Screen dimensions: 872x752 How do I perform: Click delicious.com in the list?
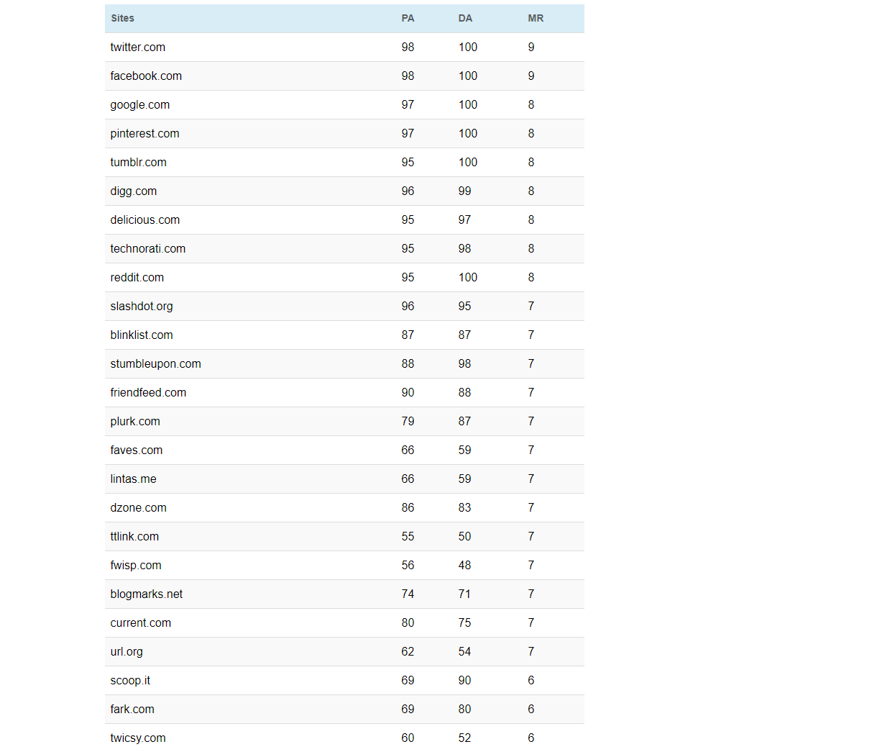[x=144, y=219]
